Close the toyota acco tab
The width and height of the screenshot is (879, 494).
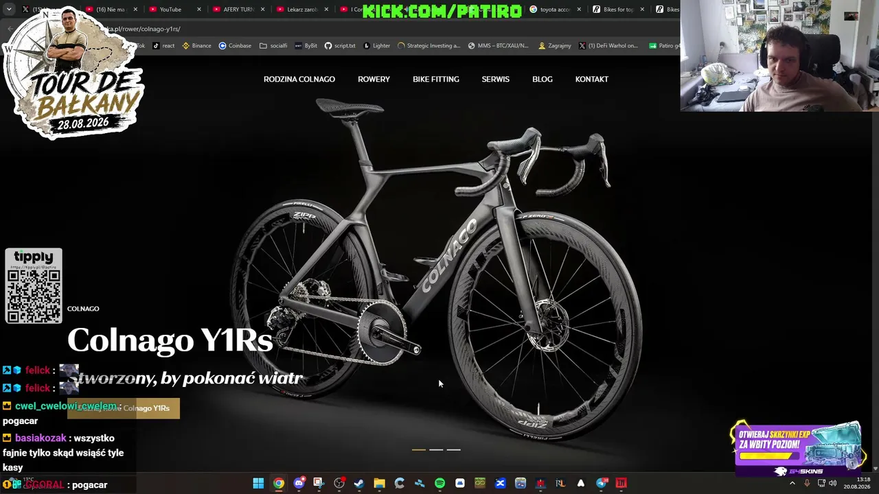(579, 10)
